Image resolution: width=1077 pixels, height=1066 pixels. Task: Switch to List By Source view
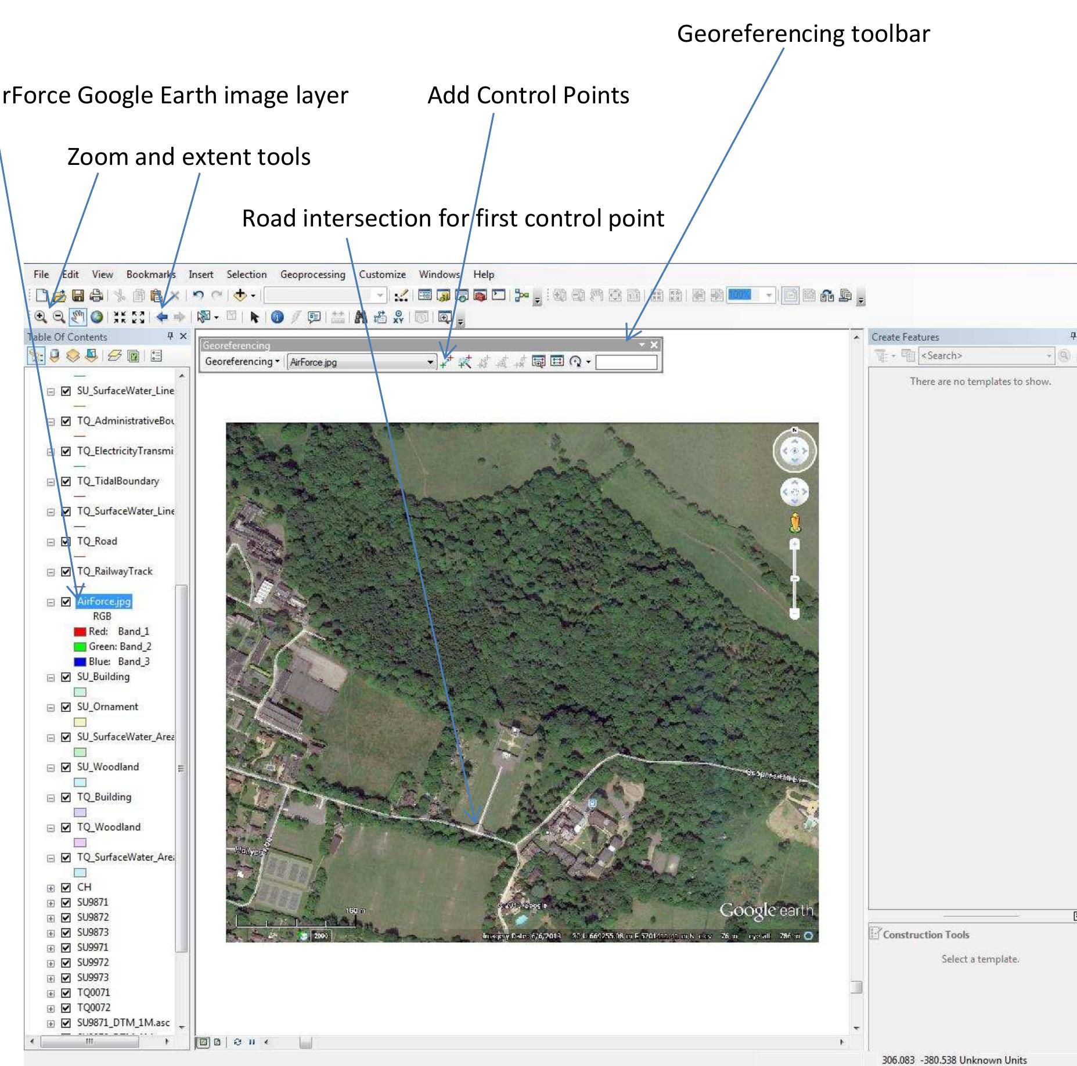point(55,356)
